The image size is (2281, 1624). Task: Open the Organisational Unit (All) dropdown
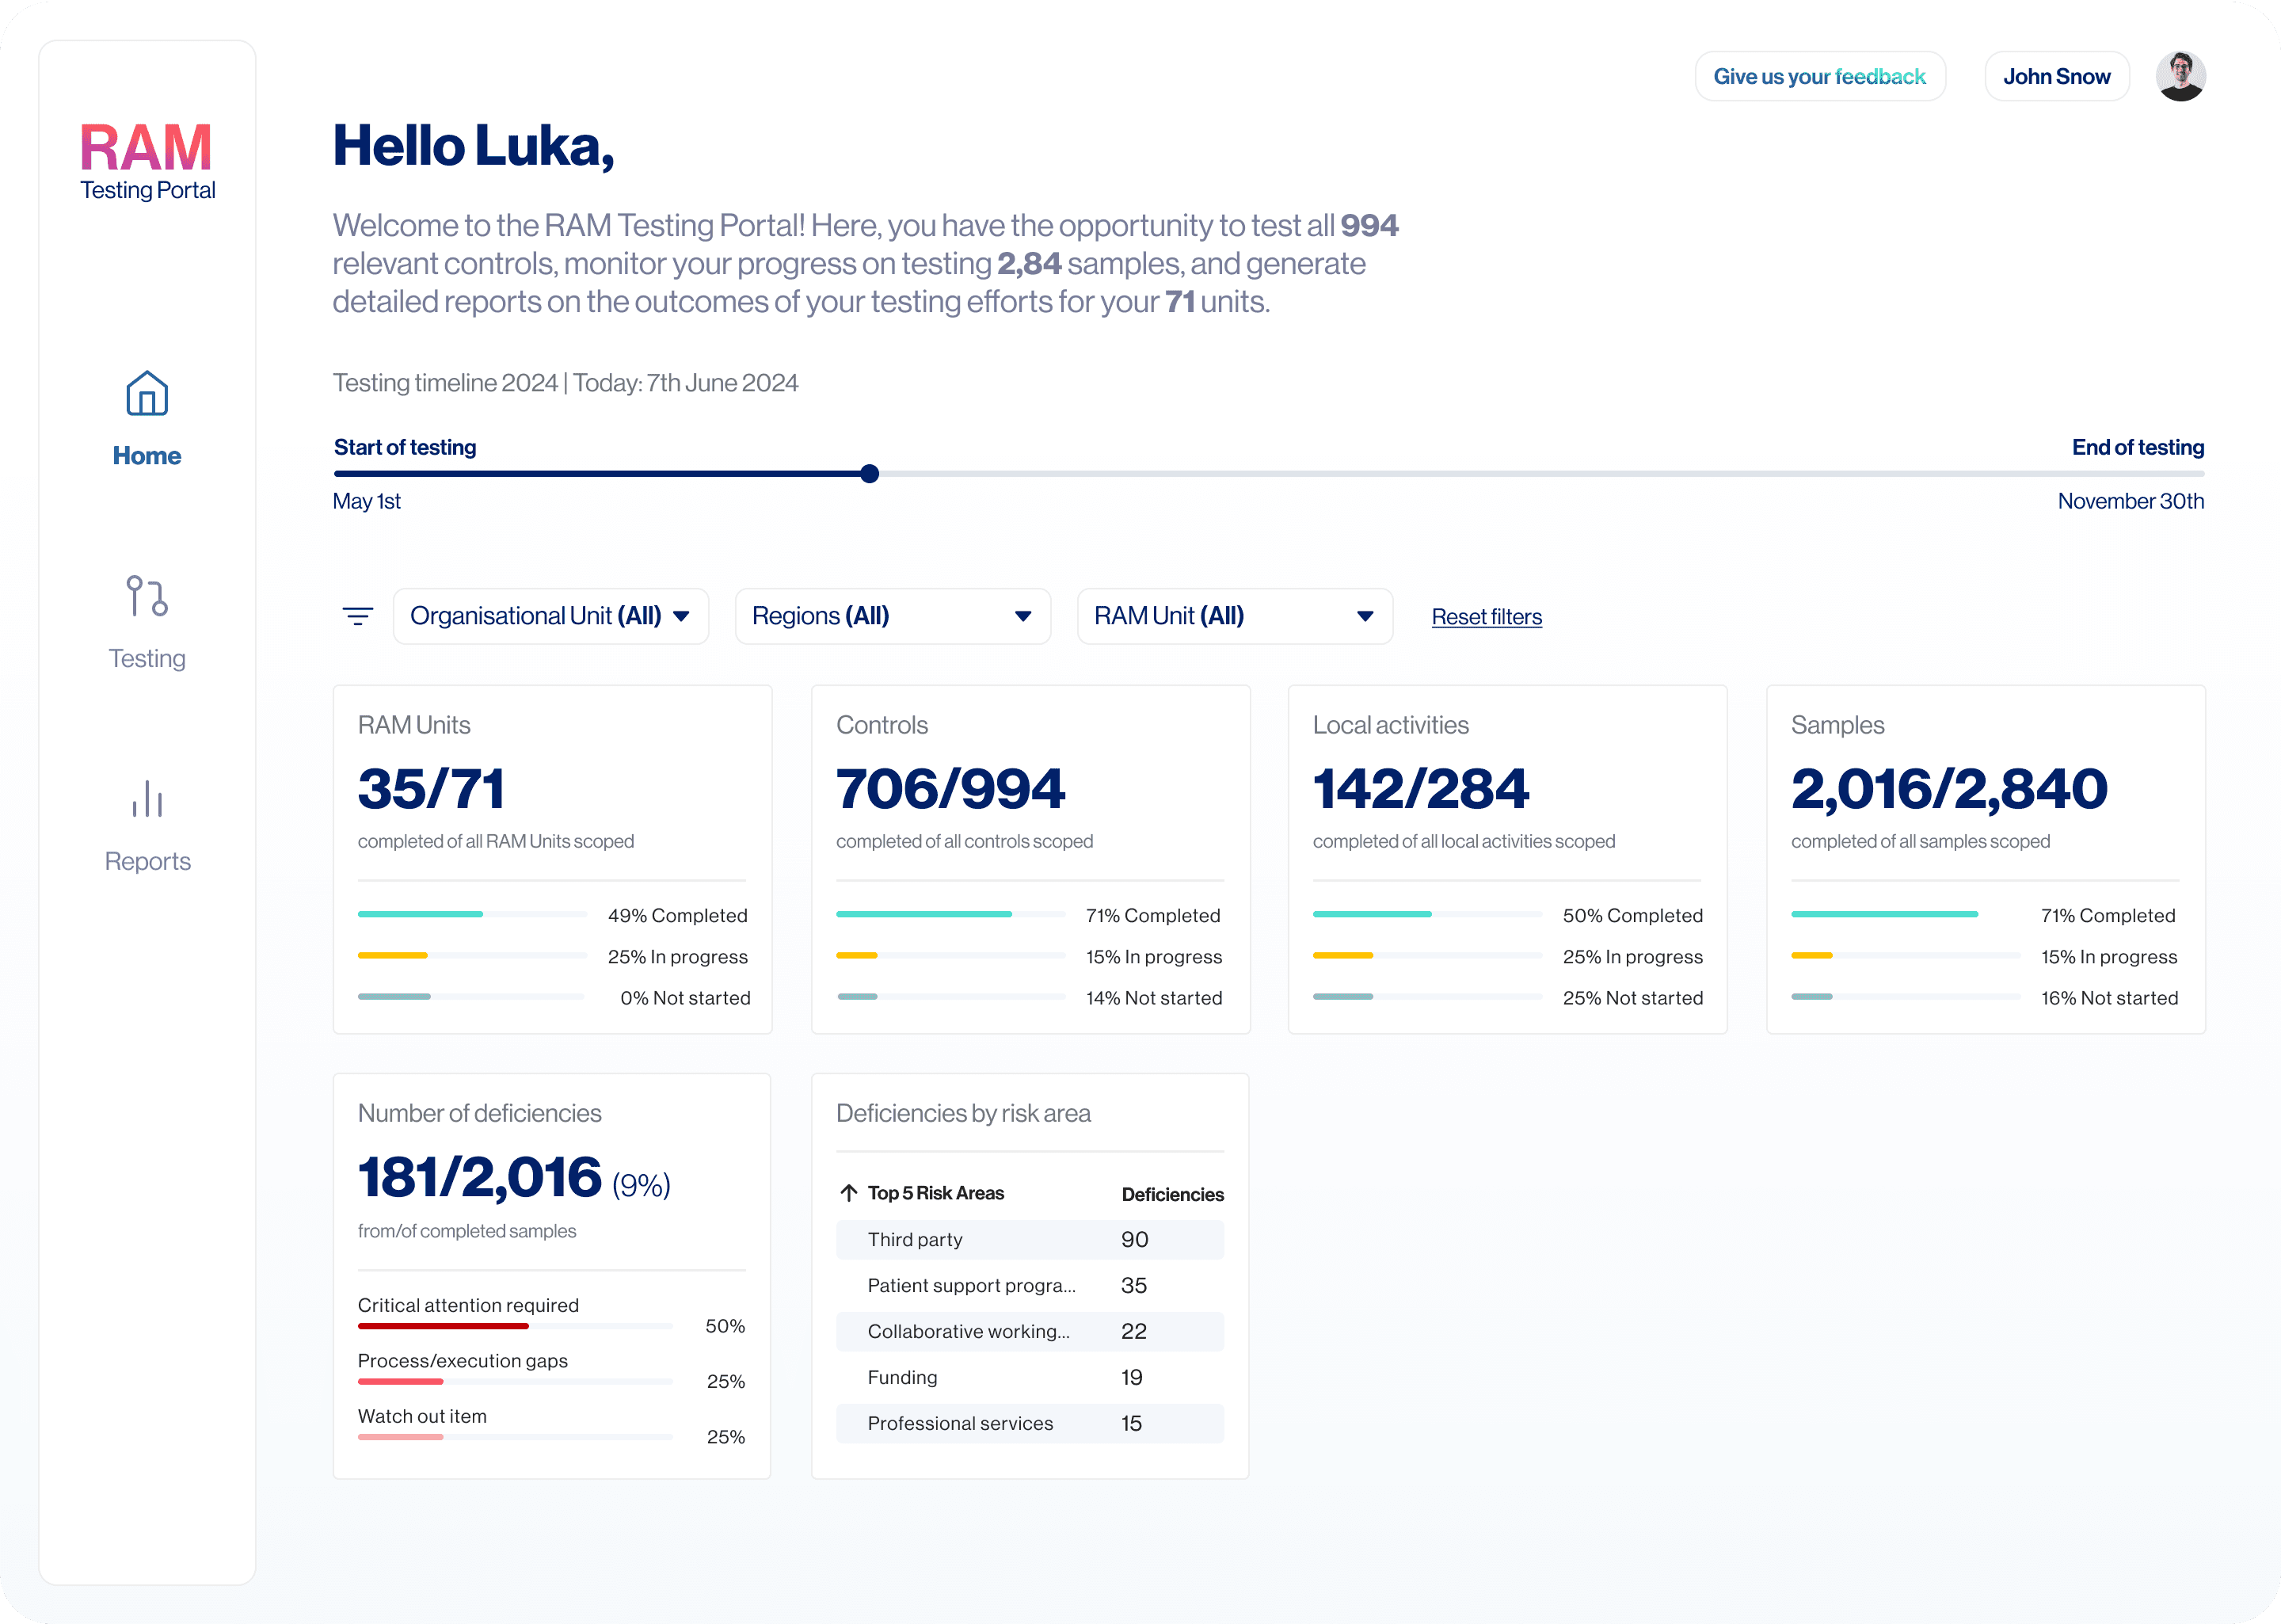pos(550,616)
